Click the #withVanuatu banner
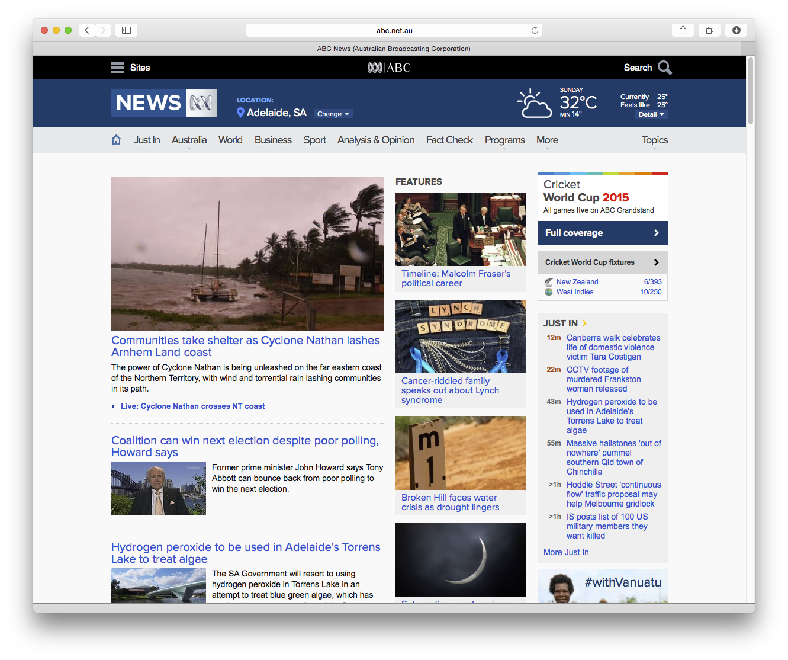The image size is (788, 660). (x=603, y=586)
